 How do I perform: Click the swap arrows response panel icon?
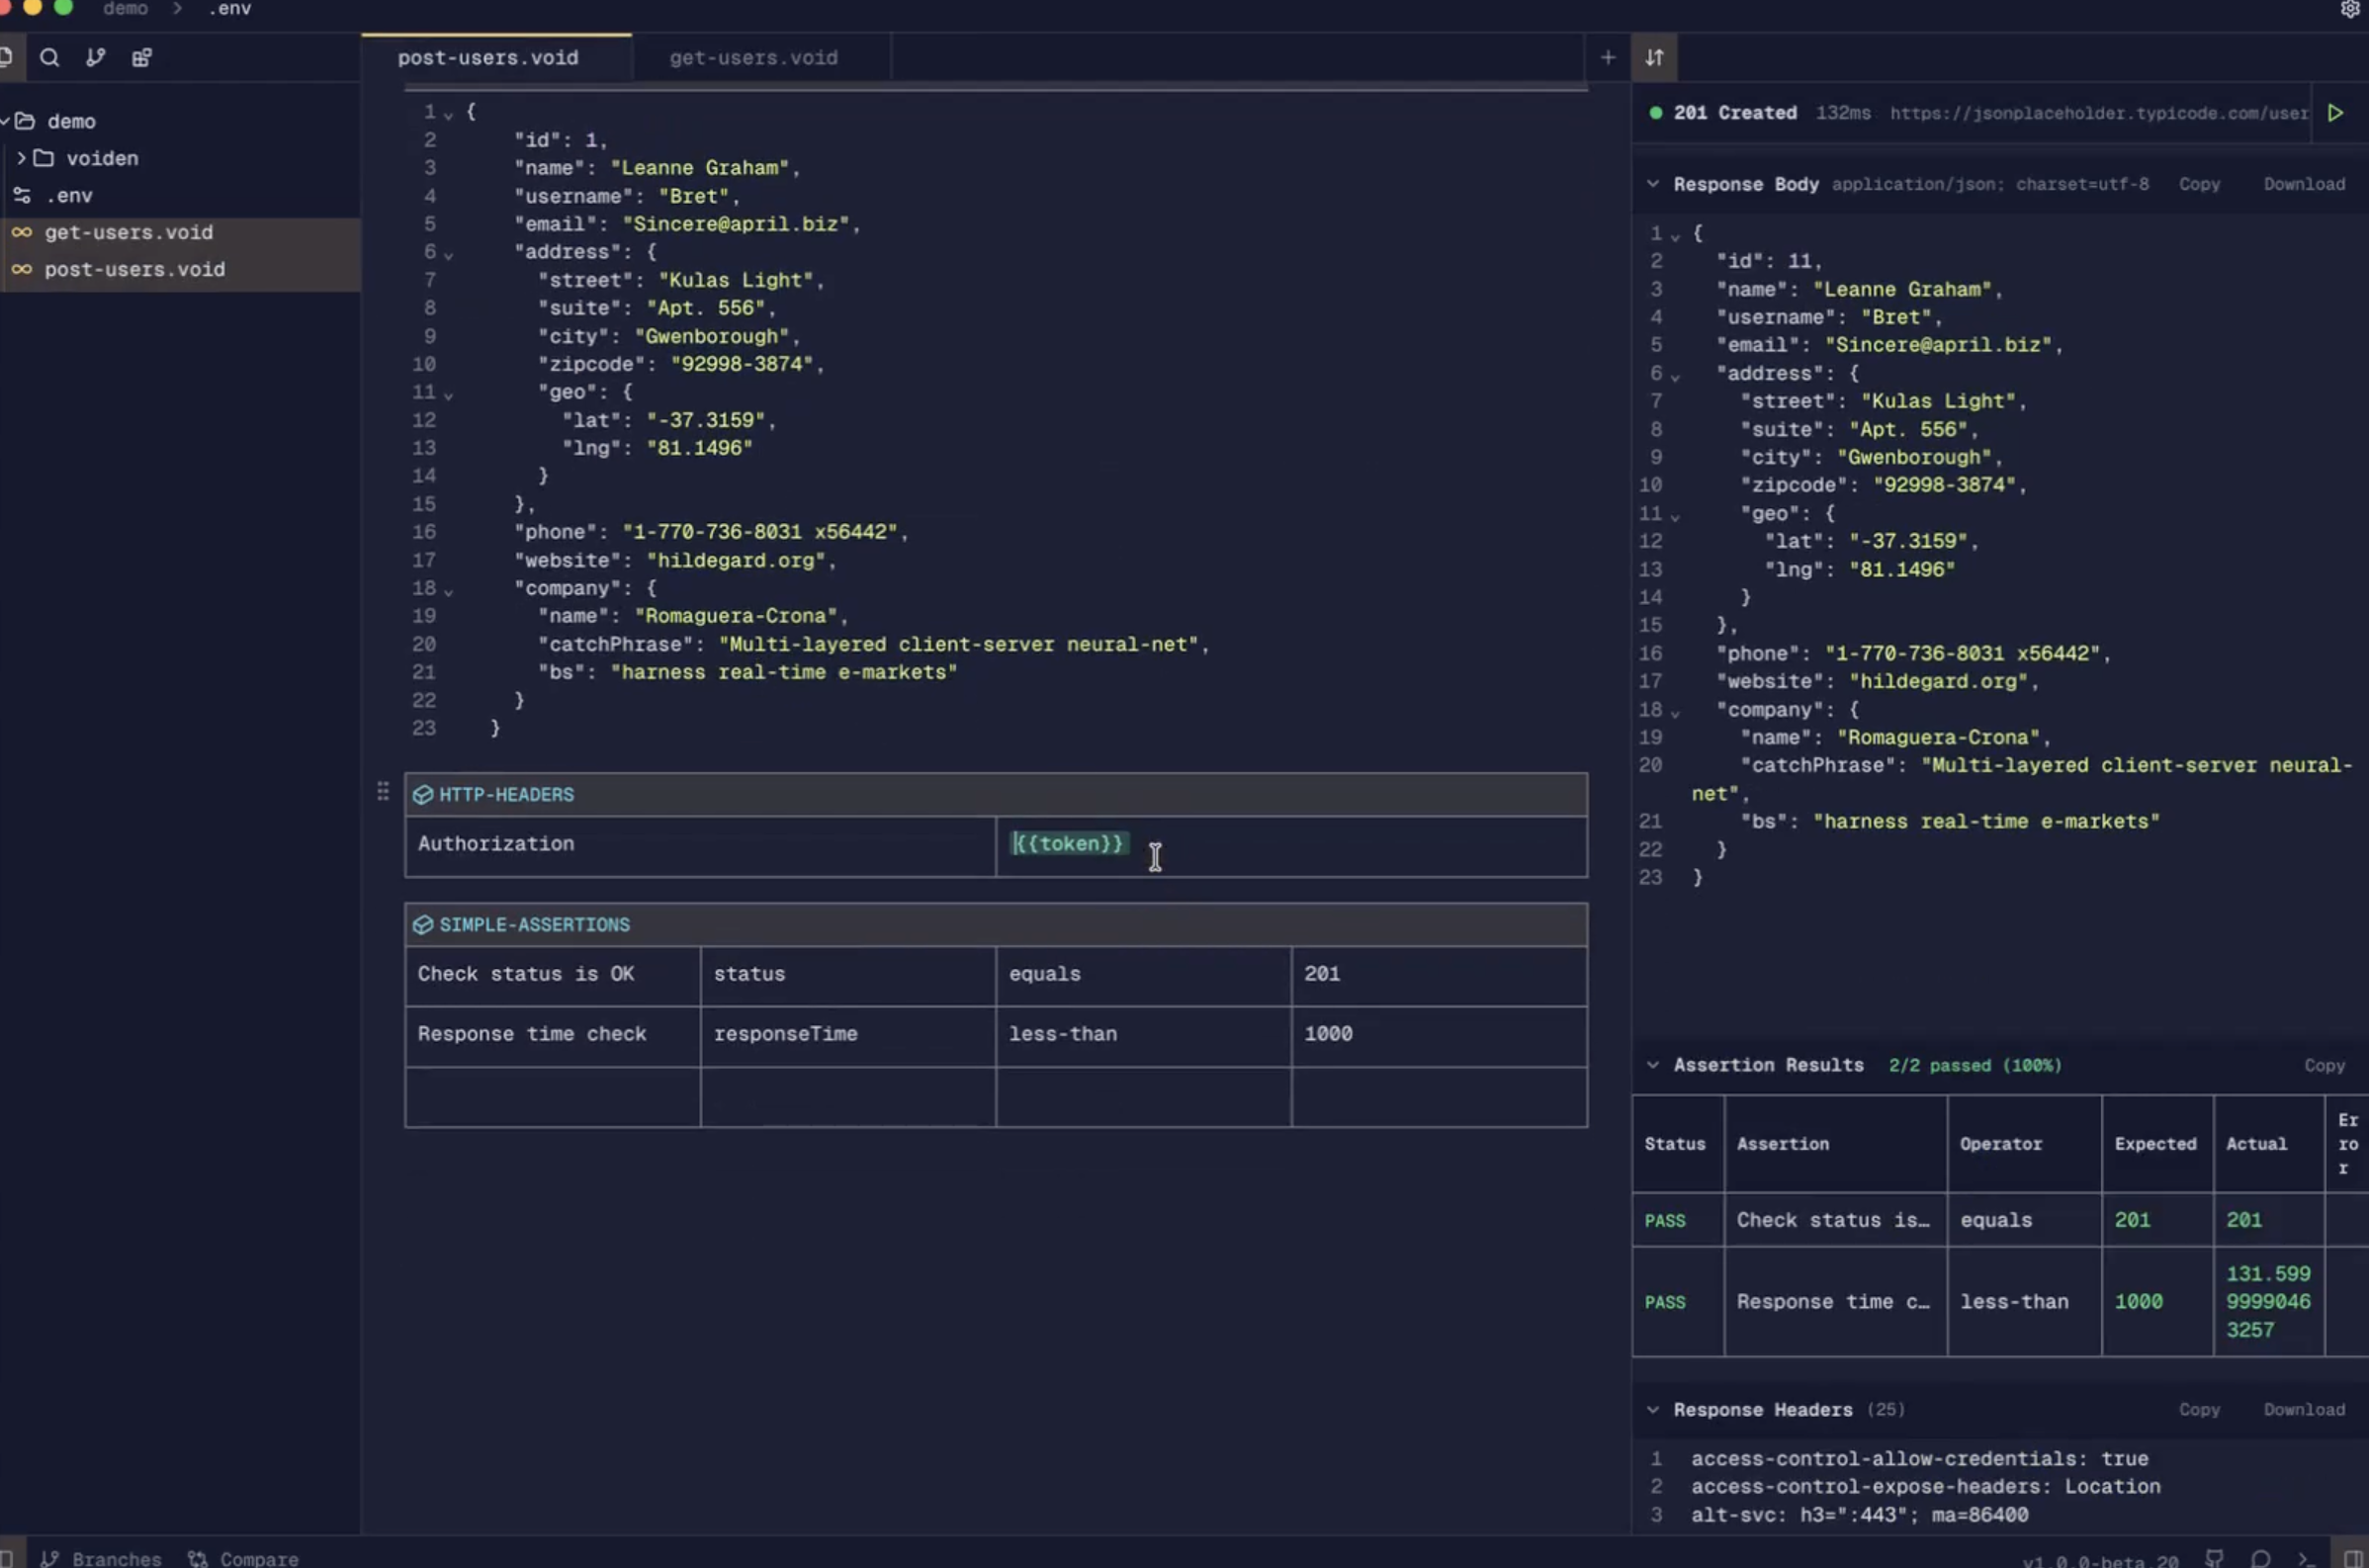(x=1654, y=58)
